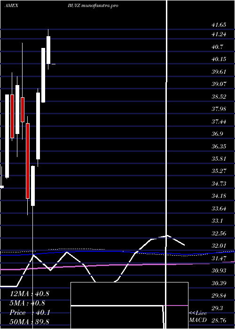Click the 41.24 price axis label
Image resolution: width=235 pixels, height=329 pixels.
[x=219, y=34]
